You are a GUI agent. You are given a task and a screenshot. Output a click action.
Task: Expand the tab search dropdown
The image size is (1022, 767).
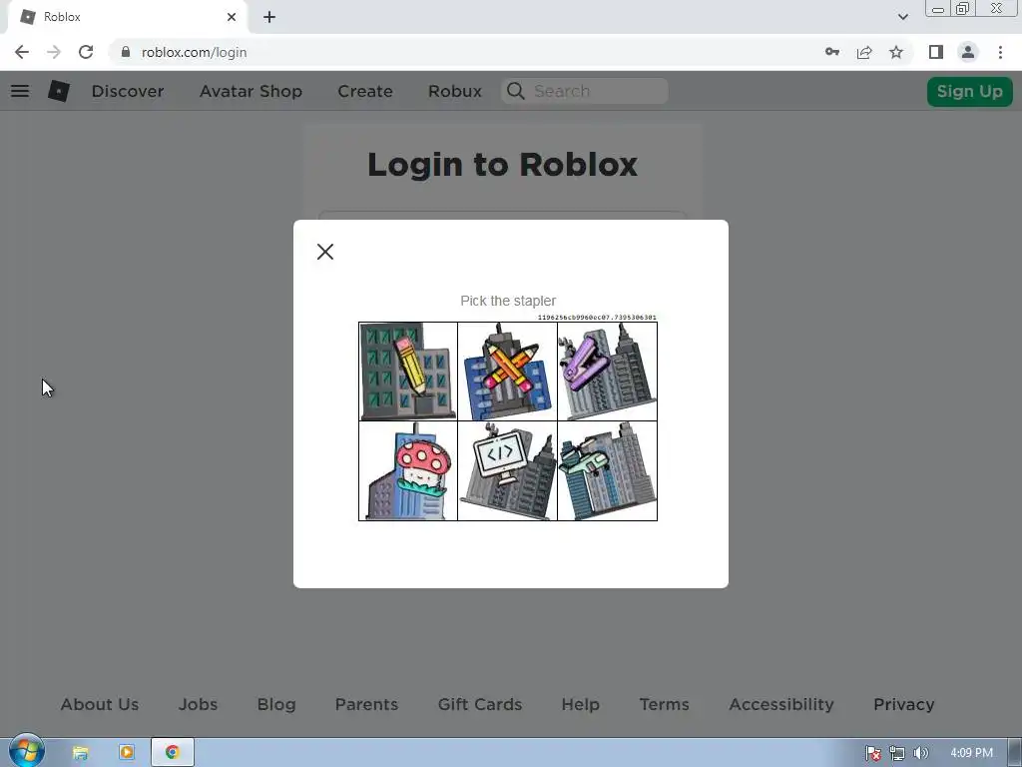pyautogui.click(x=902, y=17)
